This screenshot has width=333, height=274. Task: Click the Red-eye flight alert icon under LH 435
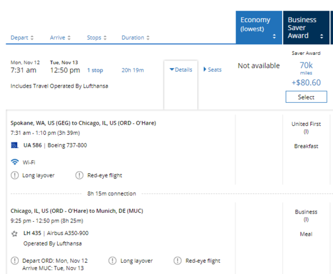[178, 261]
